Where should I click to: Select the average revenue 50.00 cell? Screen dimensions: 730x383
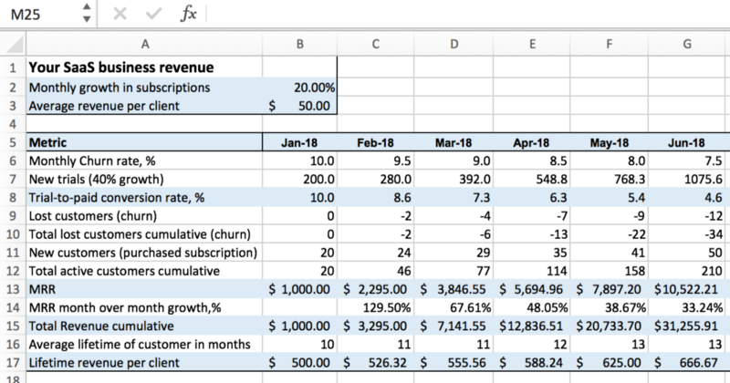tap(300, 106)
